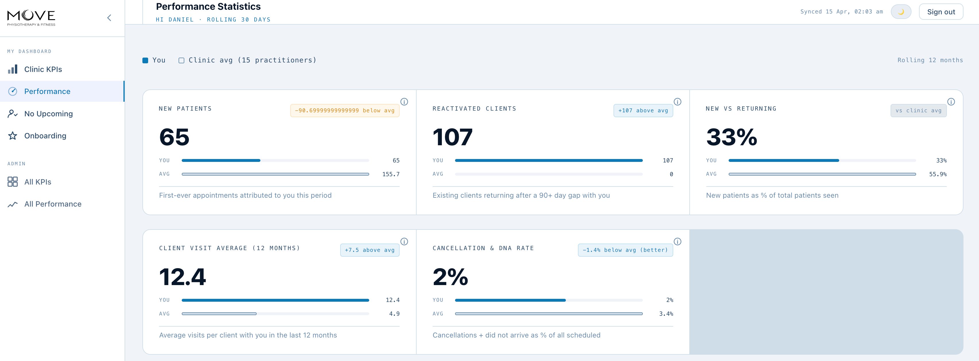
Task: Open All KPIs via the grid icon
Action: click(x=13, y=182)
